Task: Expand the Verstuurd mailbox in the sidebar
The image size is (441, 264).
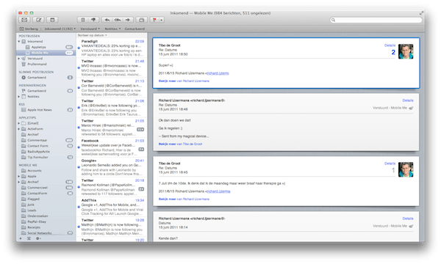Action: pyautogui.click(x=19, y=59)
